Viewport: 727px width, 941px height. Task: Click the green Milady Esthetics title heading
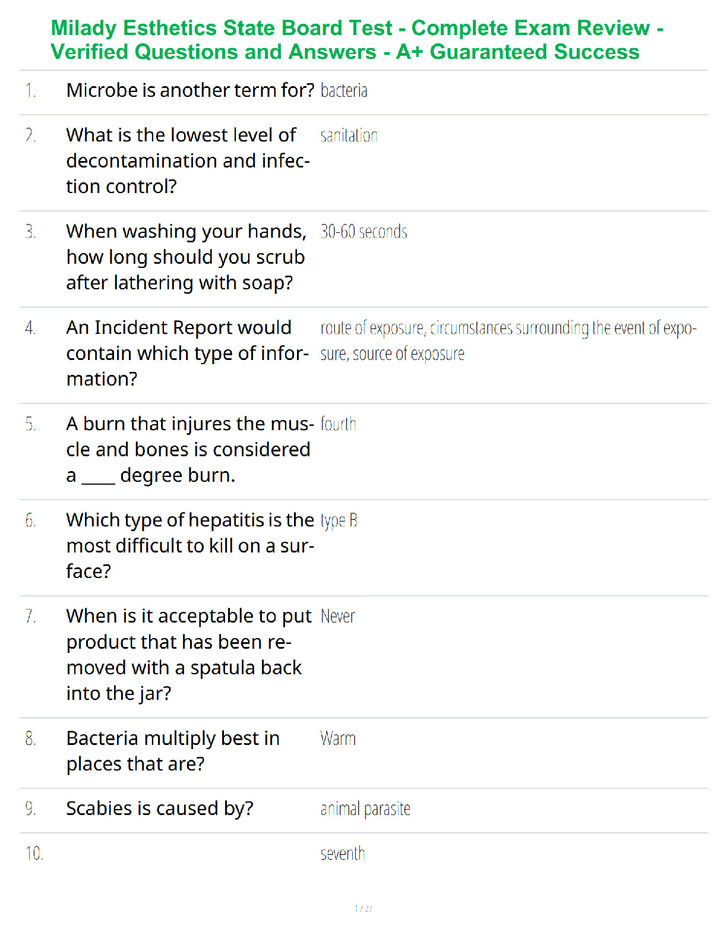(357, 40)
